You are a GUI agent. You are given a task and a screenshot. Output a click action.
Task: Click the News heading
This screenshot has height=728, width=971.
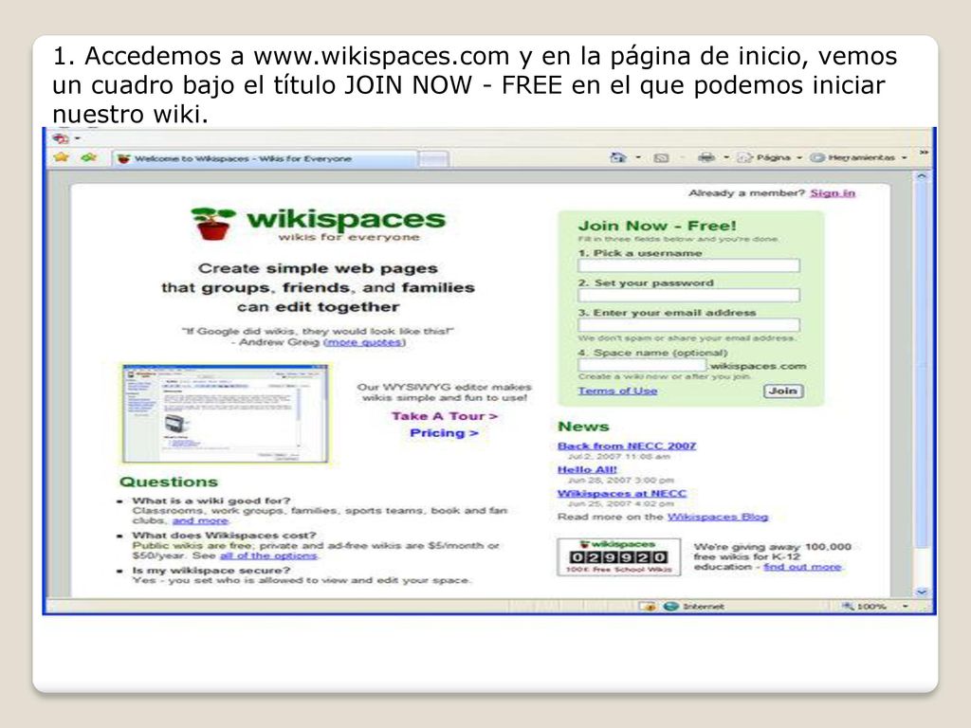click(583, 426)
